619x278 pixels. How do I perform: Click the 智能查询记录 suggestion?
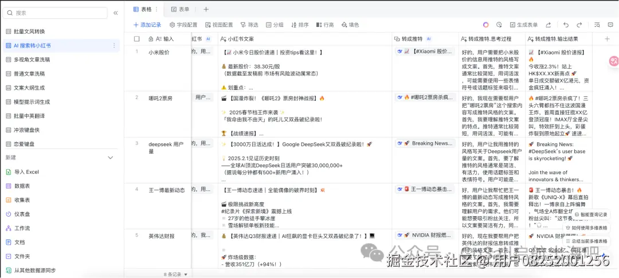click(590, 214)
